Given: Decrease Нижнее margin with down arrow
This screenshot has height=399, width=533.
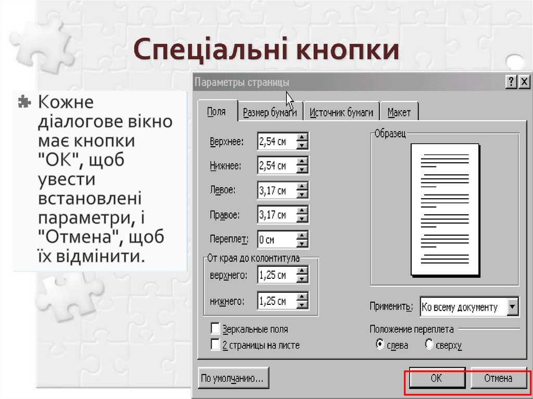Looking at the screenshot, I should (302, 168).
